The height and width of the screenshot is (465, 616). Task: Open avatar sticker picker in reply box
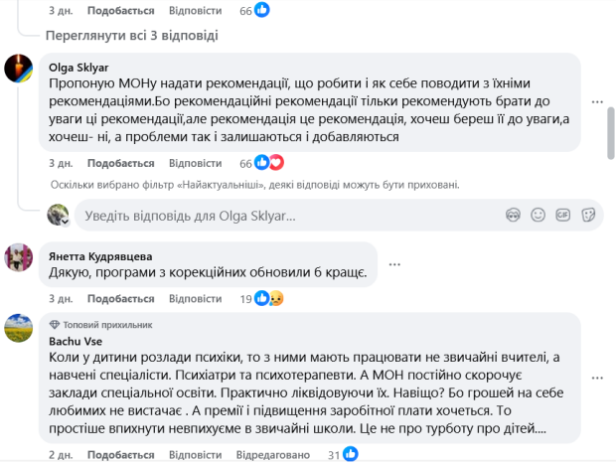[514, 215]
